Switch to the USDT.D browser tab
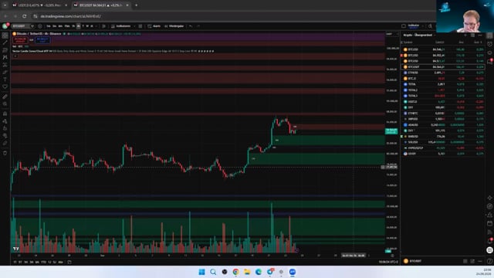The image size is (494, 278). point(39,5)
